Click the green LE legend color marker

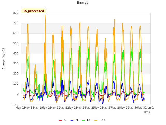84,120
